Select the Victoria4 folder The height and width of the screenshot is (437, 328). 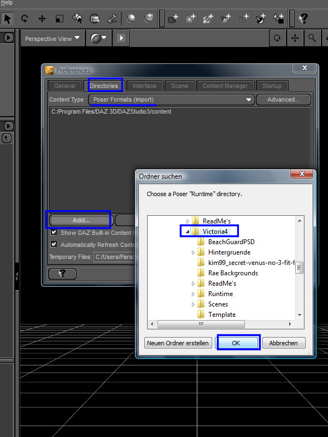215,231
